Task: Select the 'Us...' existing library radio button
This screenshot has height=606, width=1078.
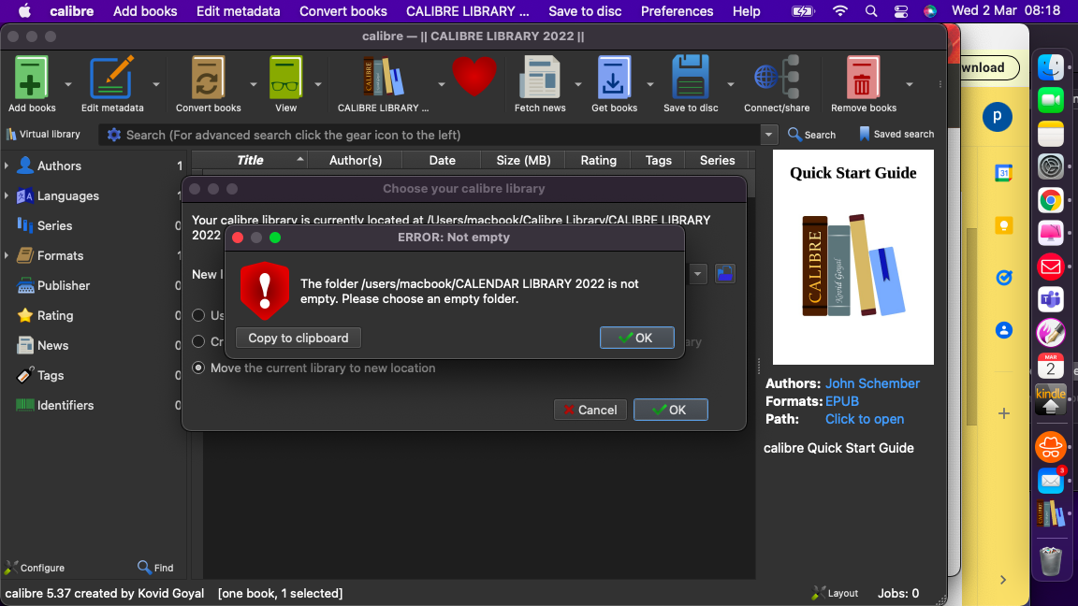Action: click(x=198, y=315)
